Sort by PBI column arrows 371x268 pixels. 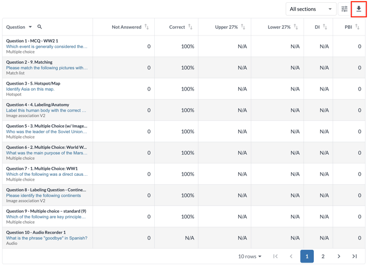coord(357,27)
